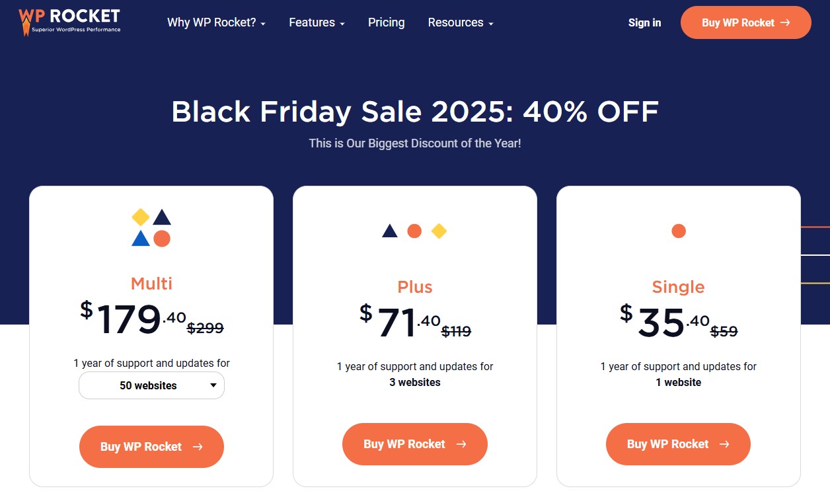830x503 pixels.
Task: Click the arrow icon in the header Buy button
Action: pos(784,22)
